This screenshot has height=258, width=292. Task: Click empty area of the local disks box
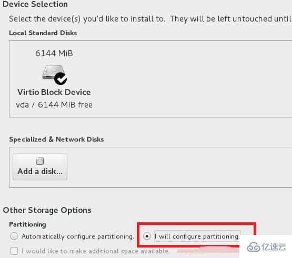(x=186, y=79)
